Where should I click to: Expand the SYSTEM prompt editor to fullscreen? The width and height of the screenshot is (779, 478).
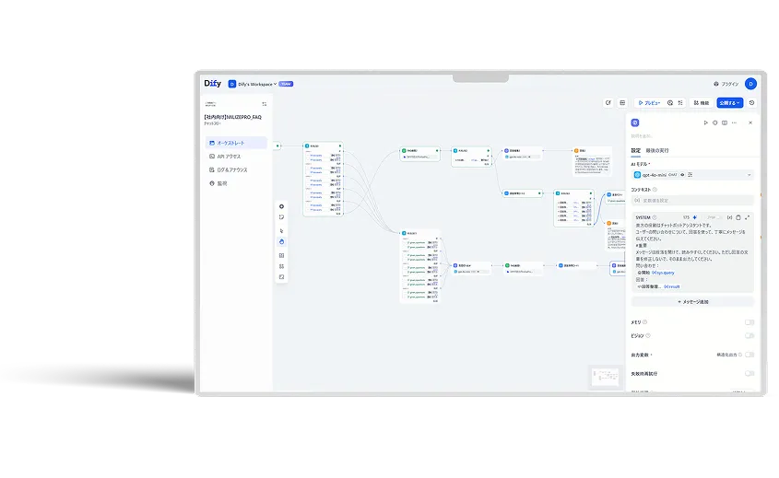coord(747,217)
